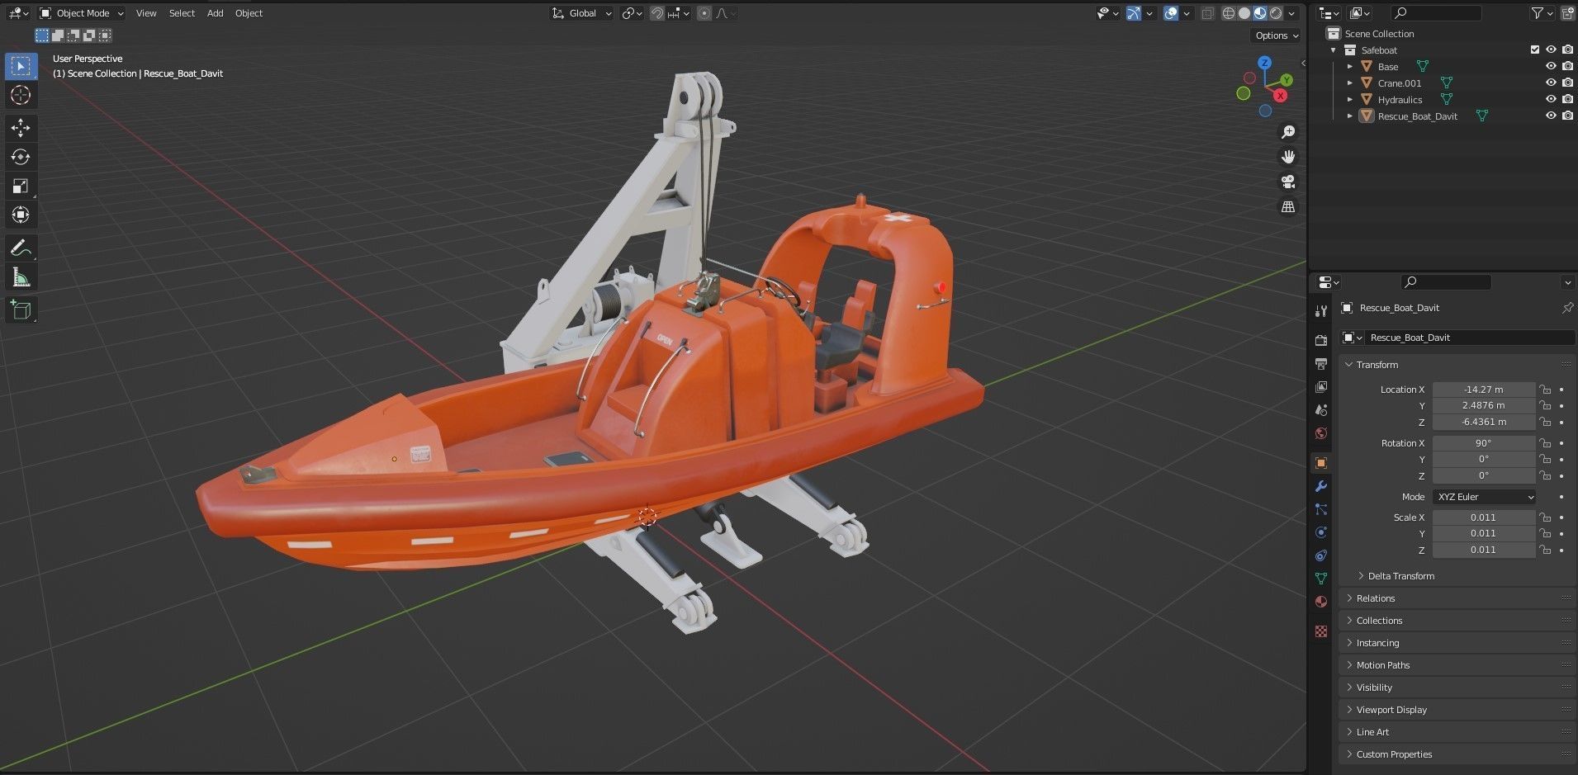This screenshot has width=1578, height=775.
Task: Toggle viewport overlays
Action: (1170, 13)
